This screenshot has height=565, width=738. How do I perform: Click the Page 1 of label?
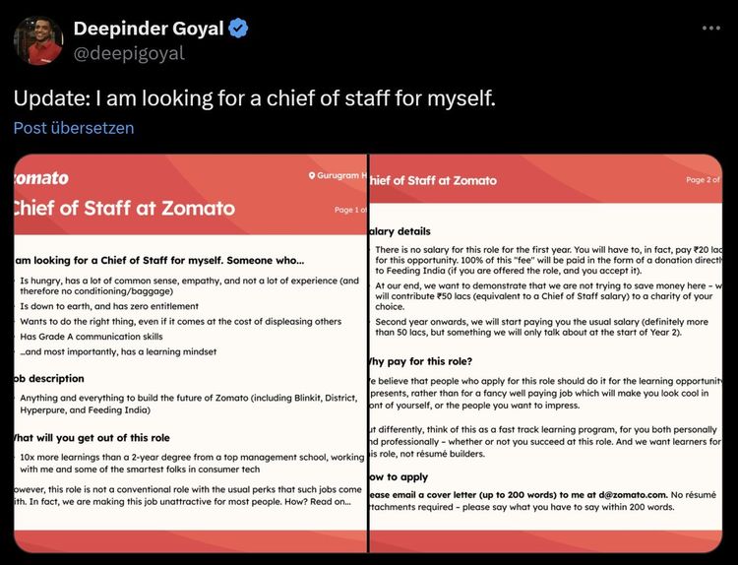pyautogui.click(x=350, y=210)
